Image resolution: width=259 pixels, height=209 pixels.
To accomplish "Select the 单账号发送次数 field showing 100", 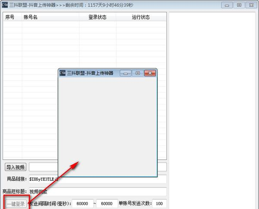I will click(x=159, y=203).
